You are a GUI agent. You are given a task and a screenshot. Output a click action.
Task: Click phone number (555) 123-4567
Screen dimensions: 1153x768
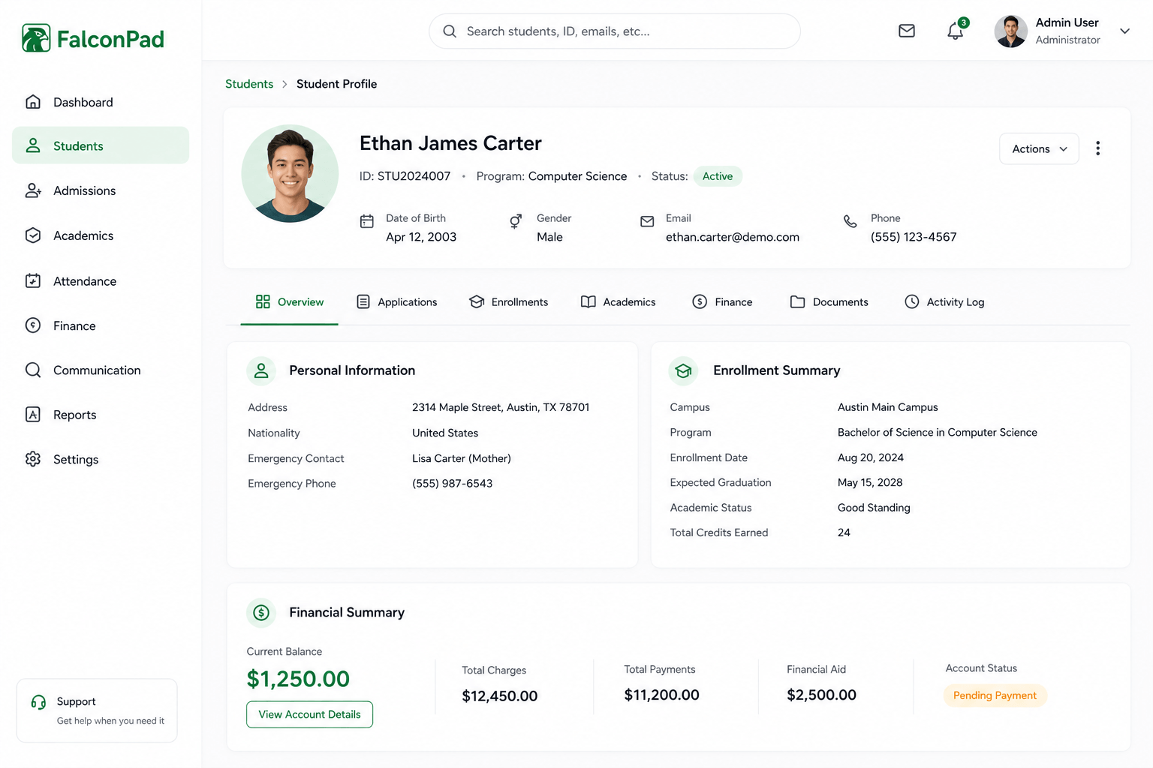(914, 237)
